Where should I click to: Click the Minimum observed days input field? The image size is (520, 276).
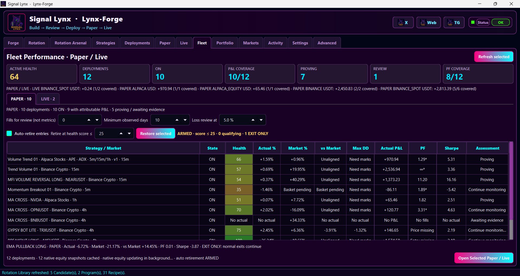[x=170, y=120]
